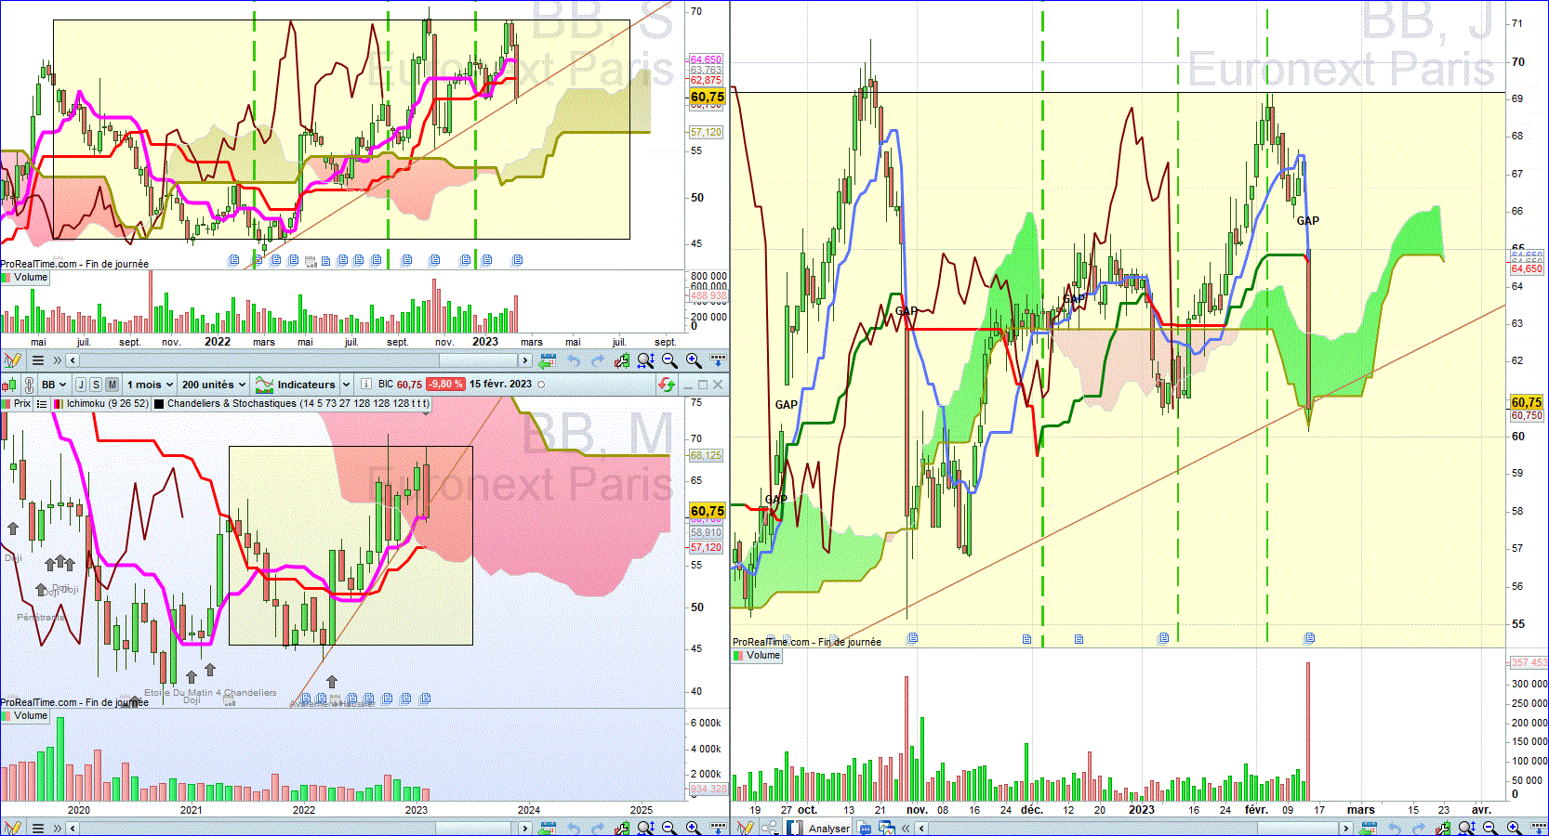Viewport: 1549px width, 836px height.
Task: Open the 1 mois timeframe dropdown
Action: coord(151,385)
